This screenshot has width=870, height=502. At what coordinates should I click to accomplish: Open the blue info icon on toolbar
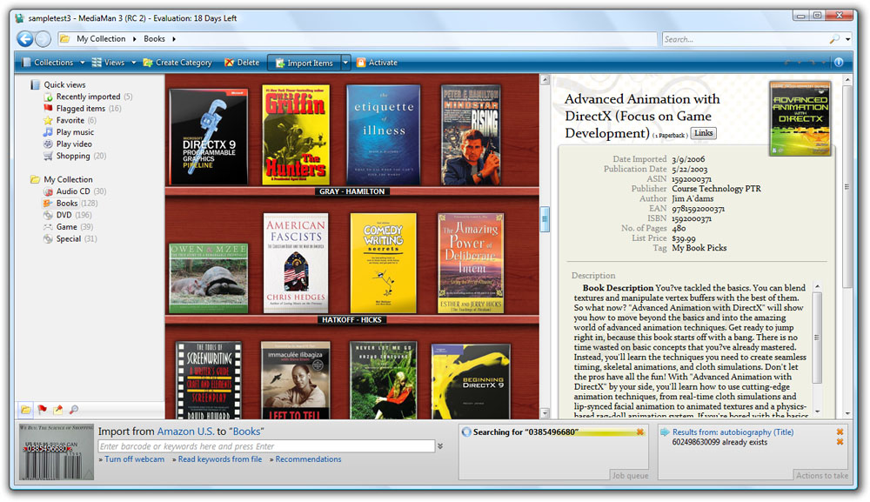click(839, 63)
